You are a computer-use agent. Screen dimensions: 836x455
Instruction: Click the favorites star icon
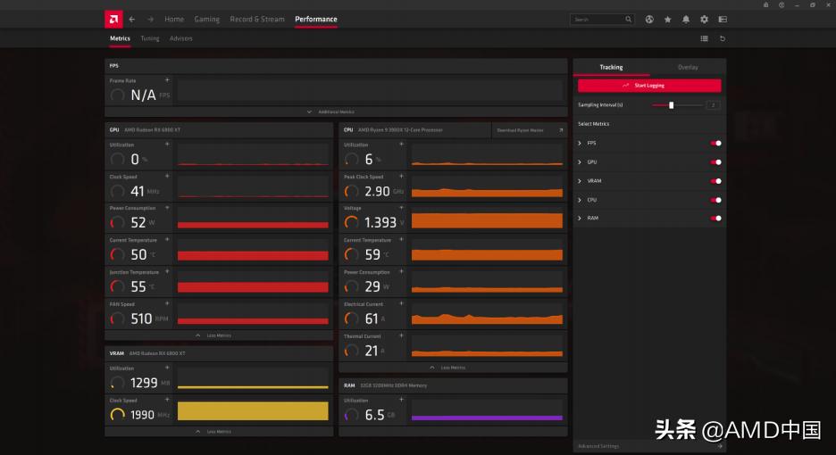pos(667,19)
